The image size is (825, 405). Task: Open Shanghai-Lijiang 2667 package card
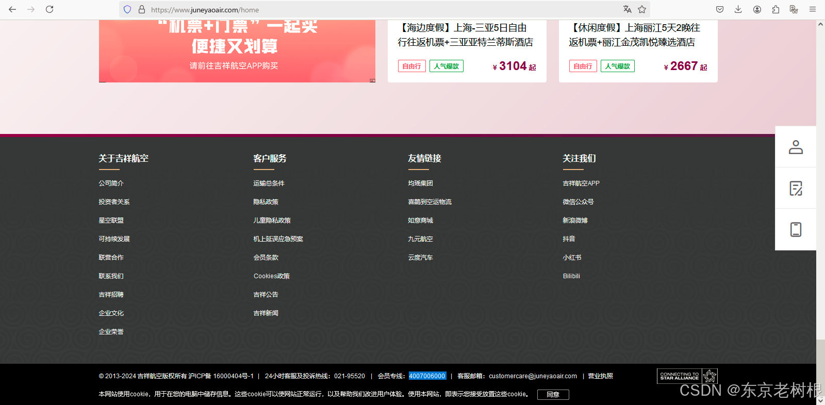[x=638, y=51]
